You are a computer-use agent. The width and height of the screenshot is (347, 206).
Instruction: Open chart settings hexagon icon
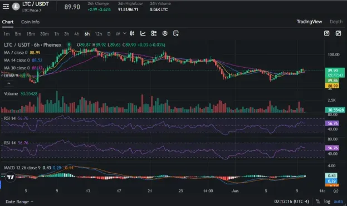click(x=165, y=33)
